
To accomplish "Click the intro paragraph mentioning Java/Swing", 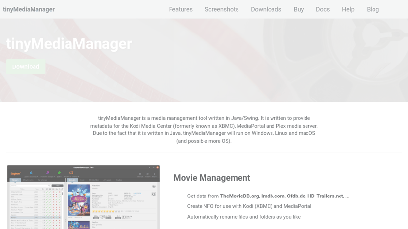I will tap(204, 130).
